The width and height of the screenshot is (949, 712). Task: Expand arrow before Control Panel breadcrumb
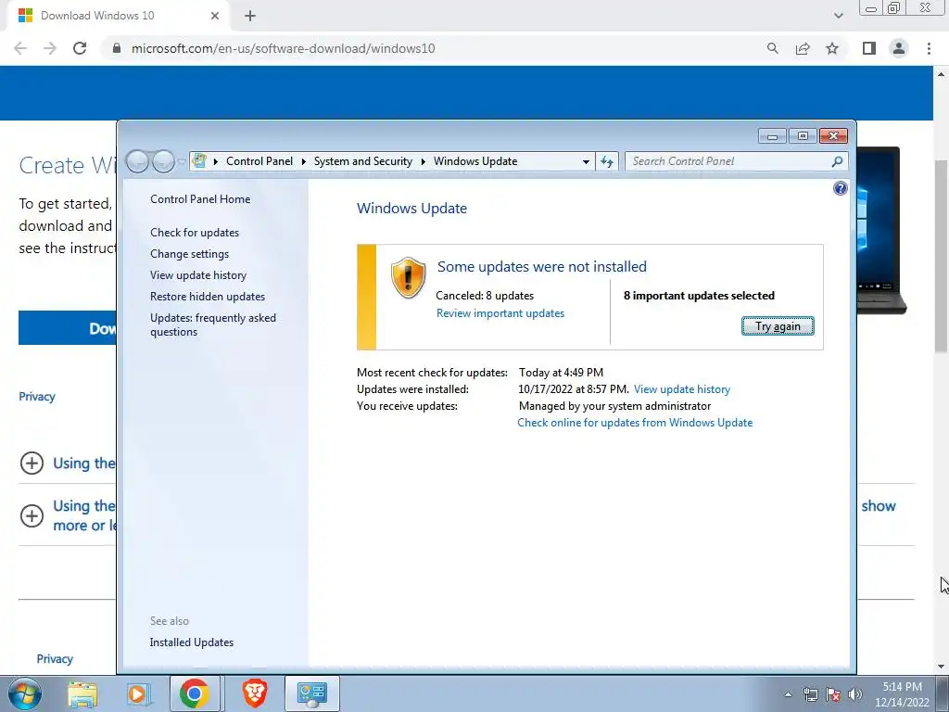point(215,161)
